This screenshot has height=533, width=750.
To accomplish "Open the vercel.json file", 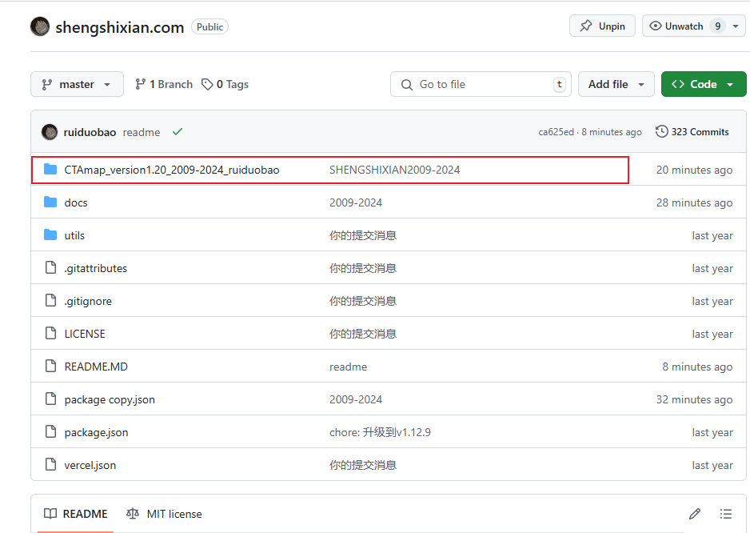I will click(90, 466).
